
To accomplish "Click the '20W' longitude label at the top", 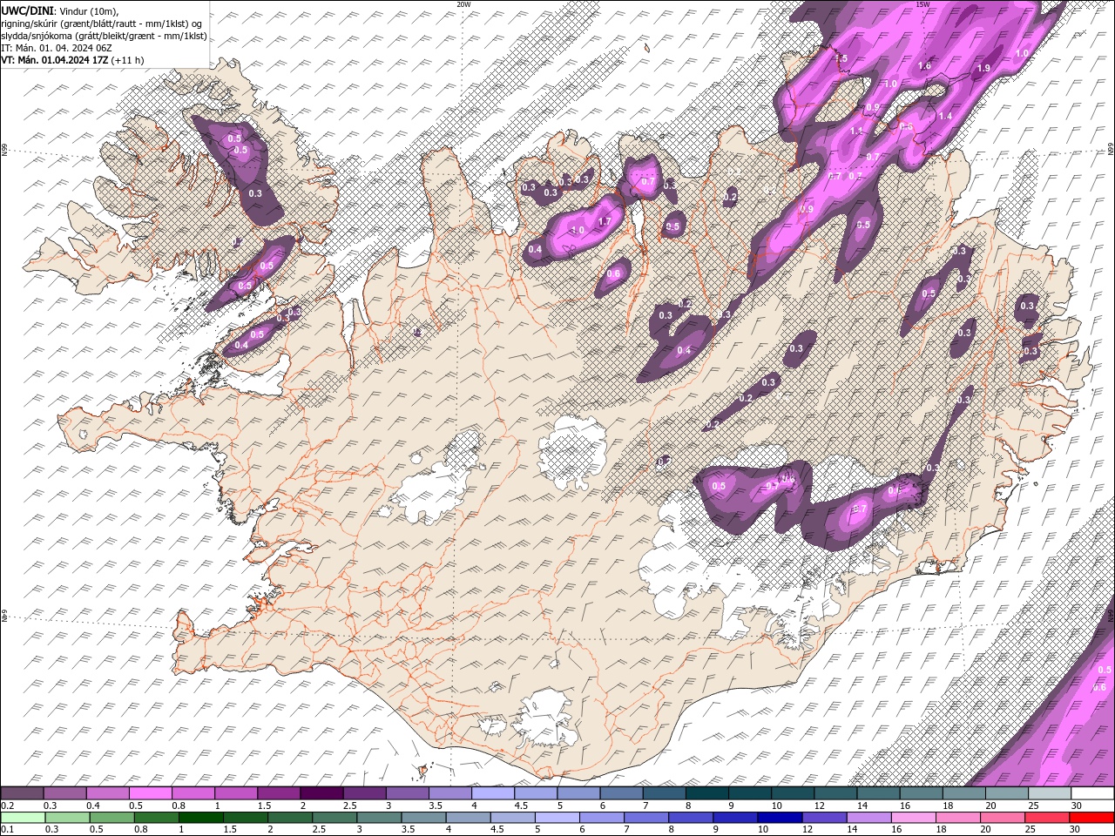I will (463, 3).
